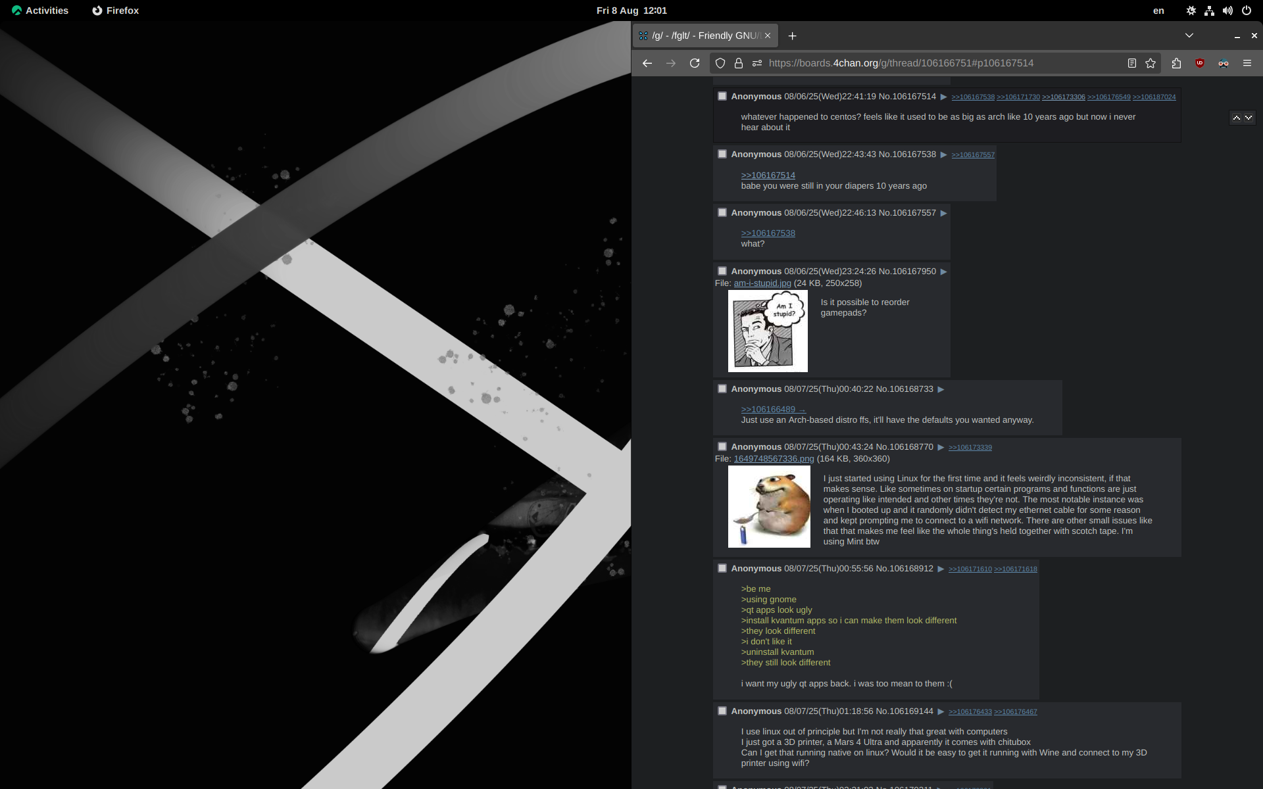Image resolution: width=1263 pixels, height=789 pixels.
Task: Click the back navigation arrow
Action: point(647,63)
